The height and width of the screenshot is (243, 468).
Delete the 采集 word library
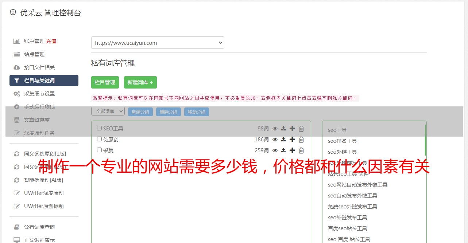pyautogui.click(x=301, y=150)
